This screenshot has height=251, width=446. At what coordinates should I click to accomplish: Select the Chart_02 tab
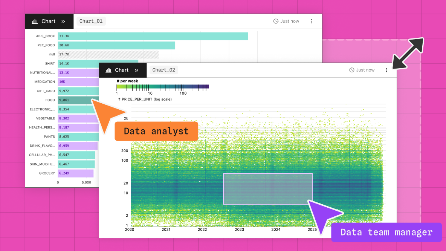tap(164, 70)
